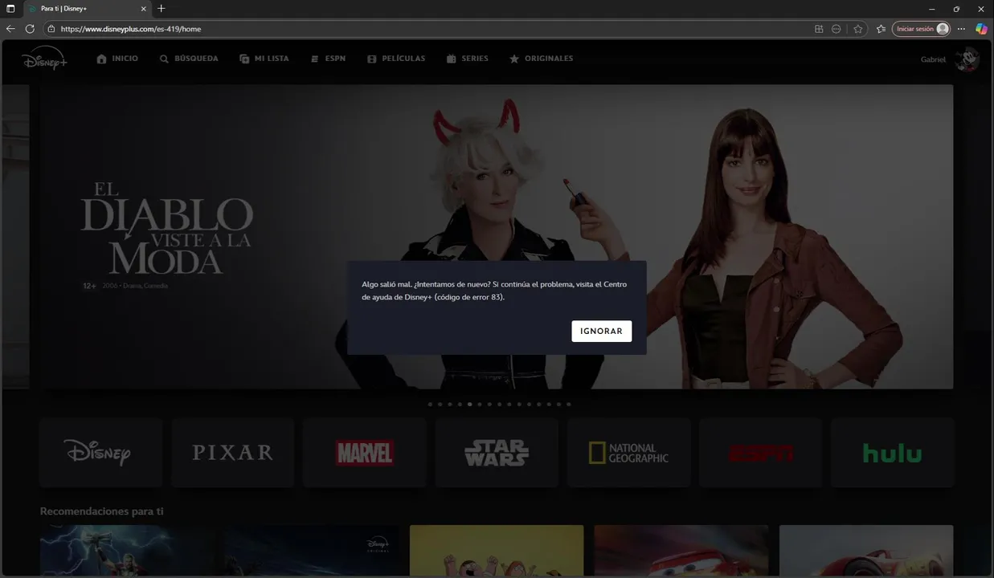Open the Disney brand tile
Image resolution: width=994 pixels, height=578 pixels.
tap(100, 453)
